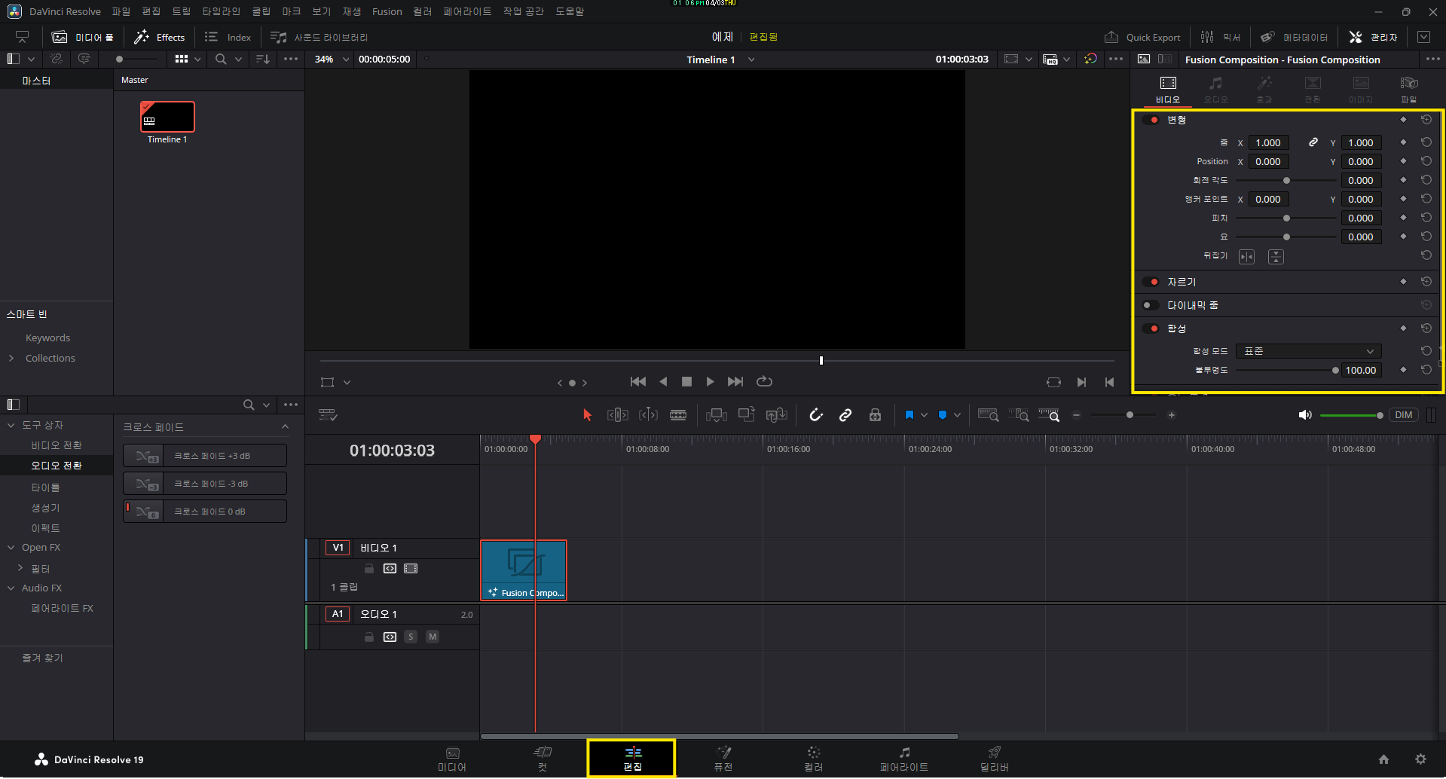Activate the Trim edit mode tool
1446x779 pixels.
pos(617,415)
